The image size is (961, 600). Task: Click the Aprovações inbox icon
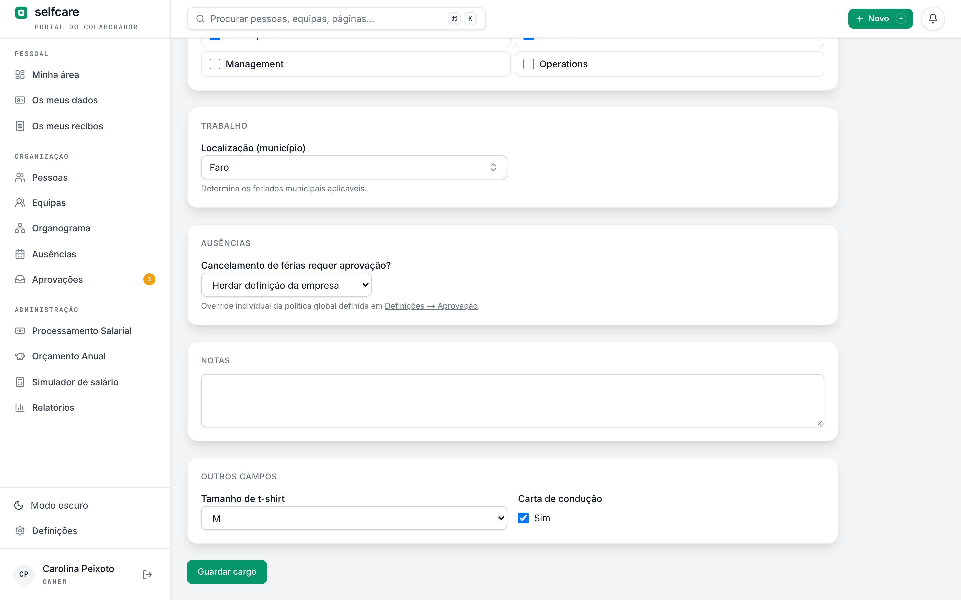coord(20,279)
